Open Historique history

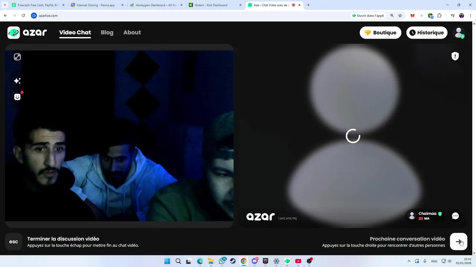pos(427,33)
